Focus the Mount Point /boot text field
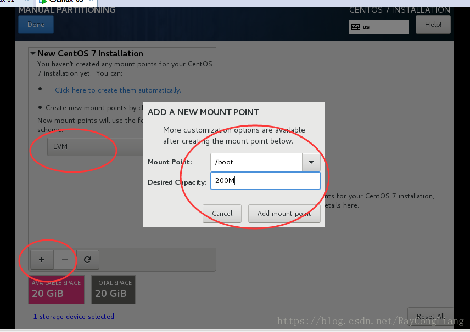The height and width of the screenshot is (332, 470). pyautogui.click(x=256, y=162)
